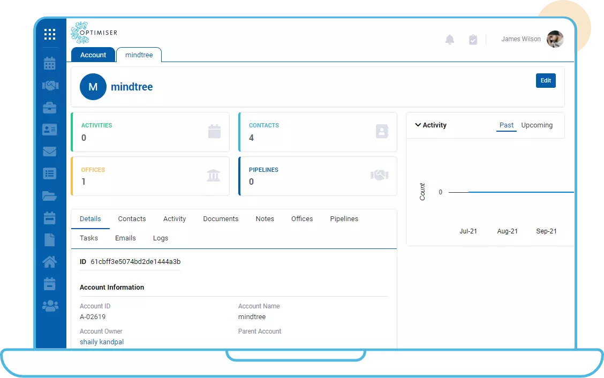This screenshot has height=378, width=604.
Task: Select the Account Name value mindtree
Action: (x=252, y=317)
